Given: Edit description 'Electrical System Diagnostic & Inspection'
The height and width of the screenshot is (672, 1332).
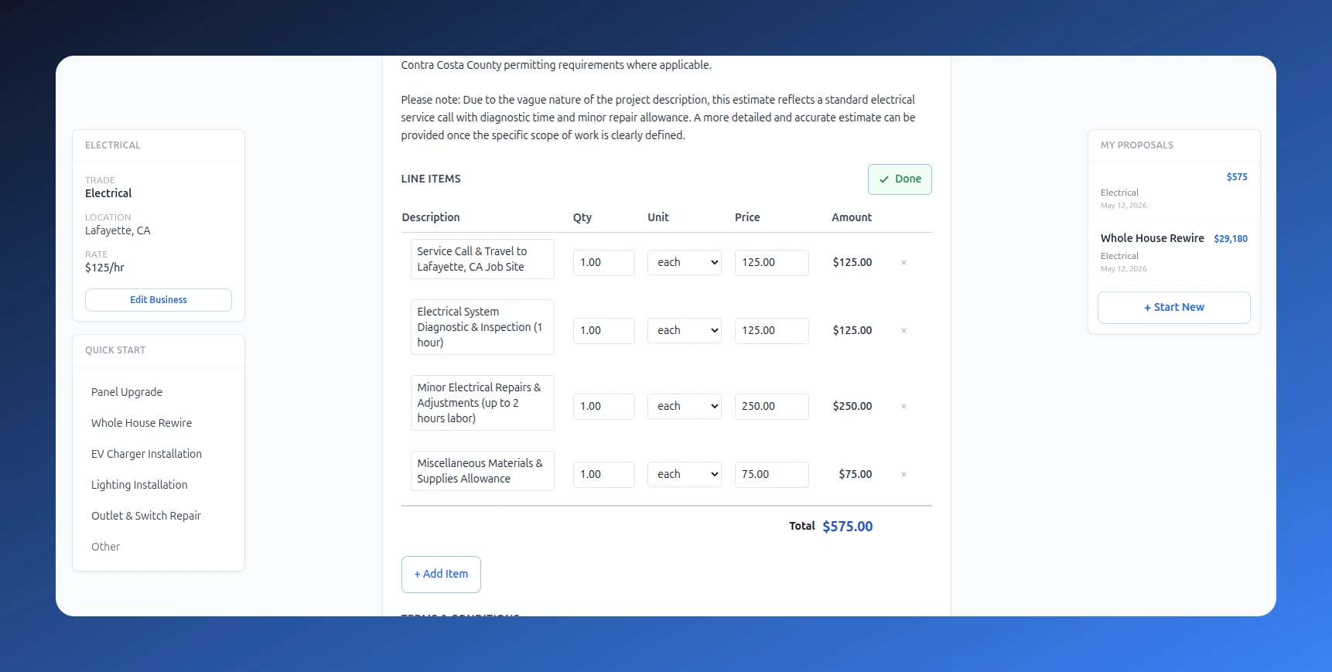Looking at the screenshot, I should [x=483, y=327].
